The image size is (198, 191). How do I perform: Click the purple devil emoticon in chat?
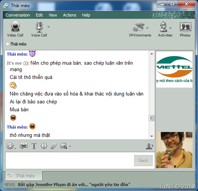pos(32,53)
